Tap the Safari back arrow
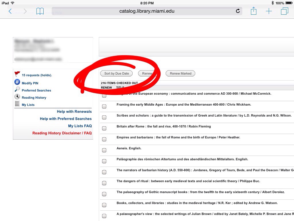Viewport: 294px width, 221px height. [x=10, y=11]
